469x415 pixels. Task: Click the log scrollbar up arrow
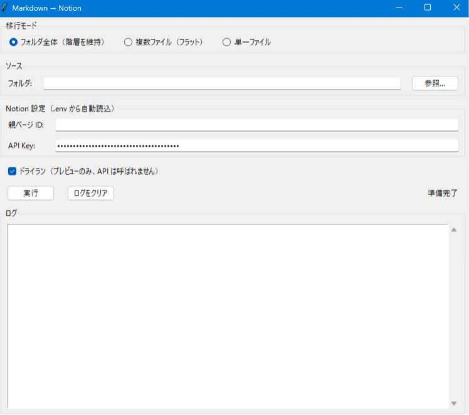(454, 230)
